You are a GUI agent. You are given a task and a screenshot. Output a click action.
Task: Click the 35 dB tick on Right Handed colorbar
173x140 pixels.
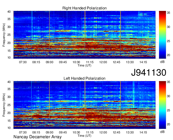(168, 13)
